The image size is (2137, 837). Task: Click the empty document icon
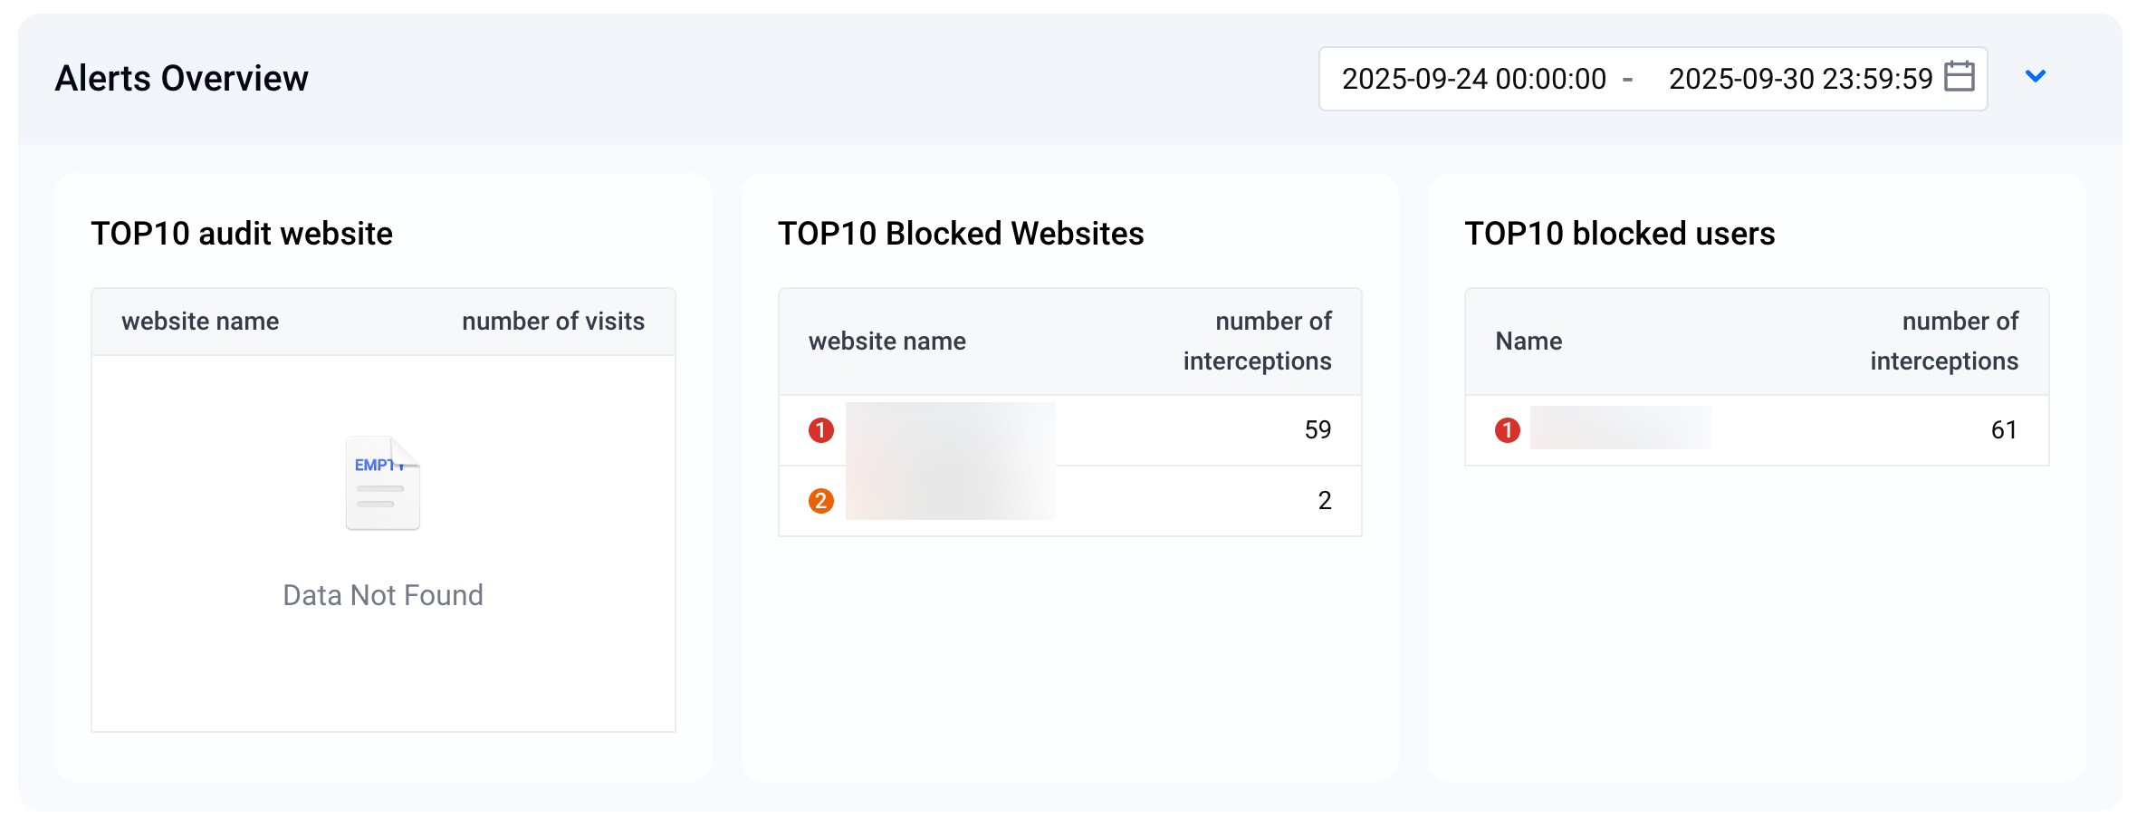coord(383,484)
